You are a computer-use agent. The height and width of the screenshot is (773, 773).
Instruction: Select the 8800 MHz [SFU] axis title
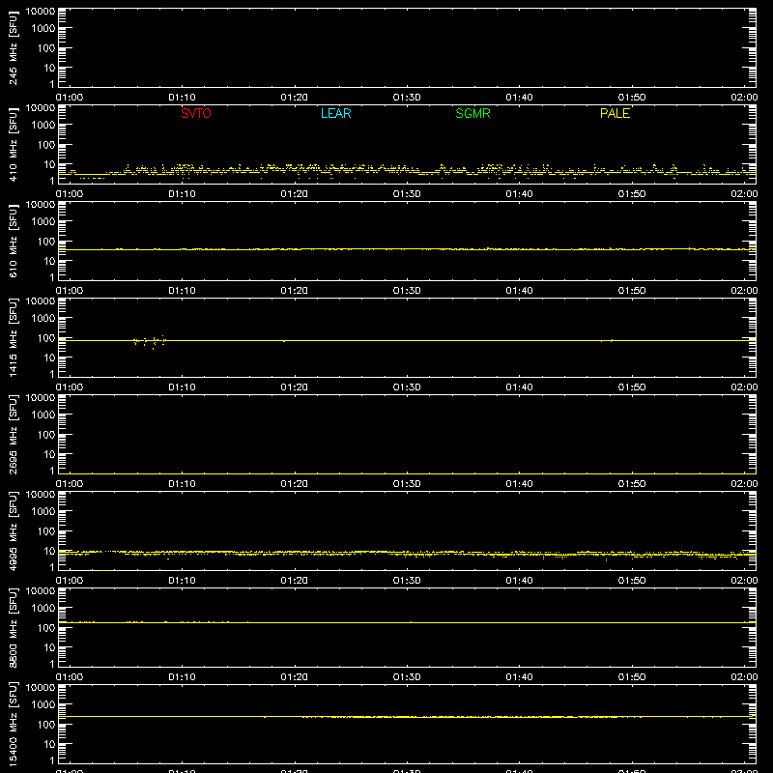pos(13,627)
